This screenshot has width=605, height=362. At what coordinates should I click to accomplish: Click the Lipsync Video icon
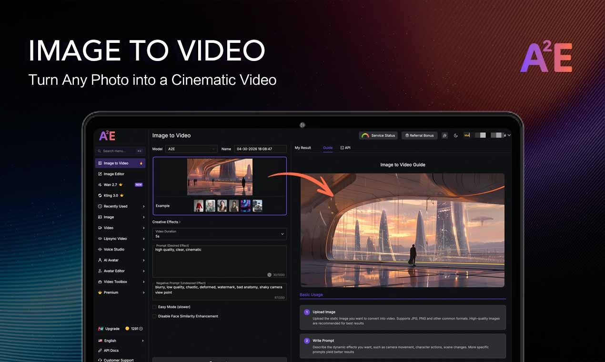[100, 239]
